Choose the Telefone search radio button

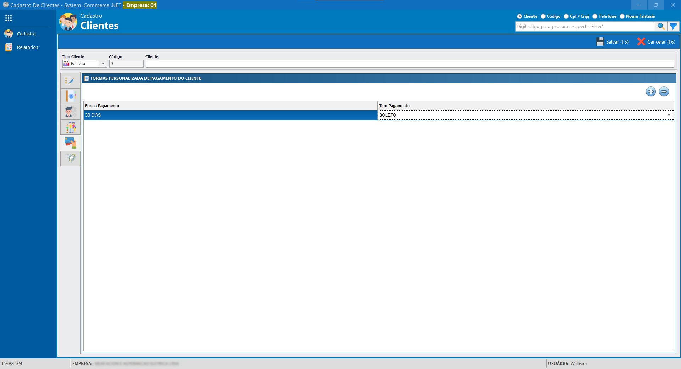(595, 16)
